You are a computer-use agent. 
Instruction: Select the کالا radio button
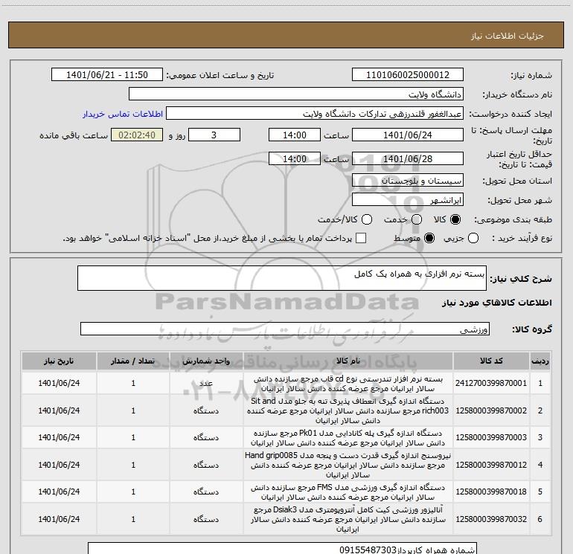(455, 219)
